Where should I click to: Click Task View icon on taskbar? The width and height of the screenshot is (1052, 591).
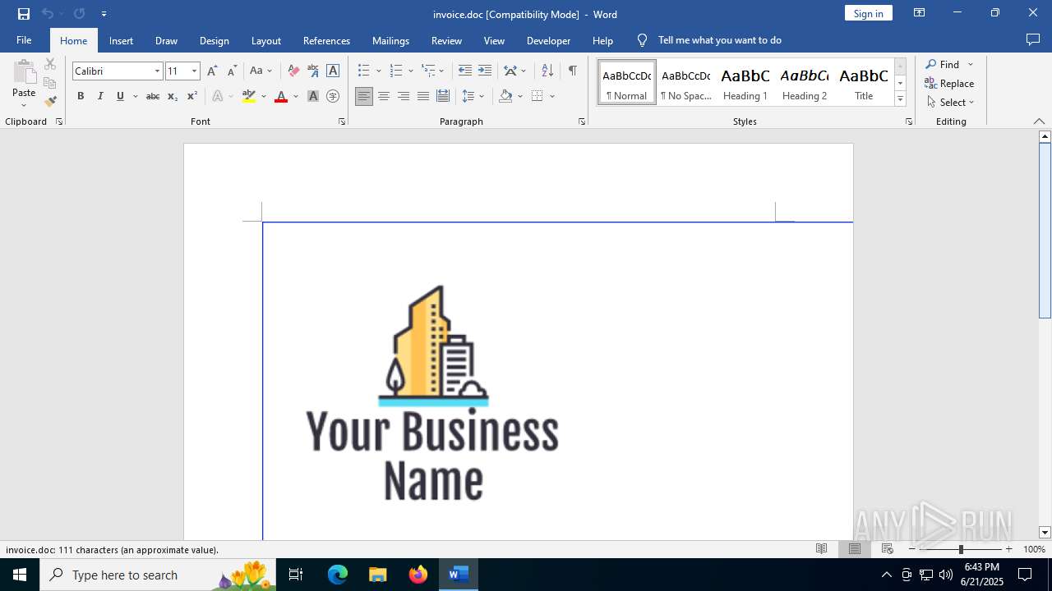(x=296, y=575)
